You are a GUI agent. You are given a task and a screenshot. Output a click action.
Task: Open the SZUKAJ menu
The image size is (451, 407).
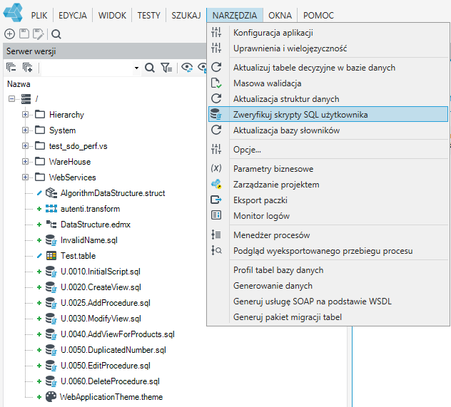tap(186, 15)
